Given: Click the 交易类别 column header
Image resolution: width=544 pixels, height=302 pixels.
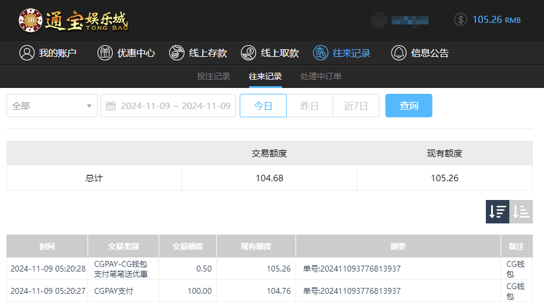Looking at the screenshot, I should pos(123,246).
